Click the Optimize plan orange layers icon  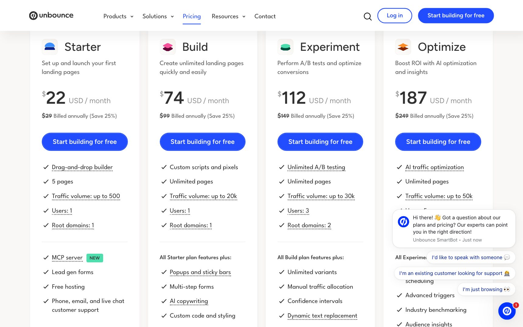403,47
